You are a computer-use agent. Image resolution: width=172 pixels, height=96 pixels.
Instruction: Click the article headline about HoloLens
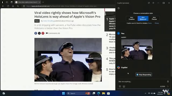coord(67,15)
